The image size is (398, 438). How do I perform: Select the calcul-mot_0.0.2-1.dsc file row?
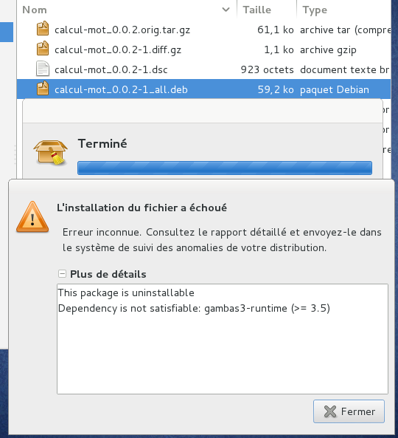click(x=203, y=69)
